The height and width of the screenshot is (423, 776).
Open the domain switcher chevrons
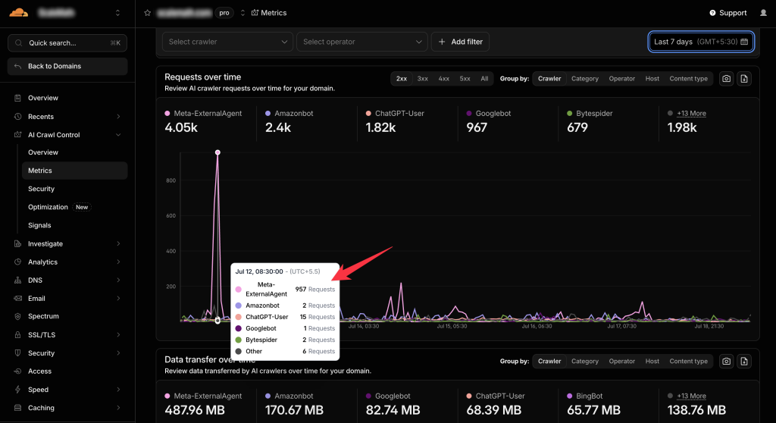point(242,13)
